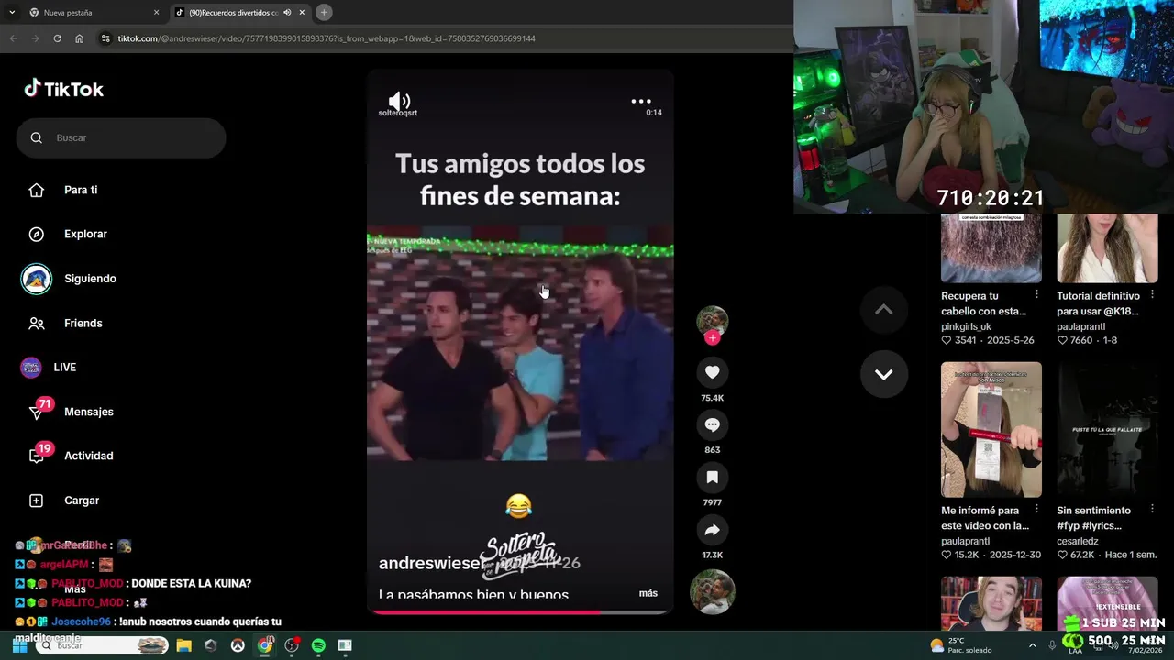
Task: Focus the Buscar search field in TikTok
Action: pos(120,137)
